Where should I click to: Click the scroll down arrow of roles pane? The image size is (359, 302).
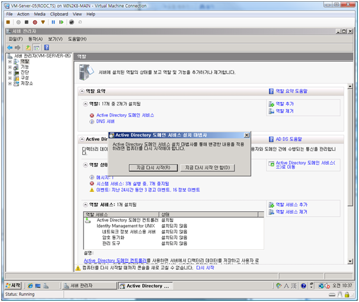350,261
